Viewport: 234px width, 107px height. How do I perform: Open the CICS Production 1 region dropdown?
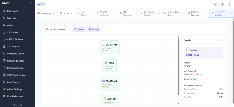point(57,29)
